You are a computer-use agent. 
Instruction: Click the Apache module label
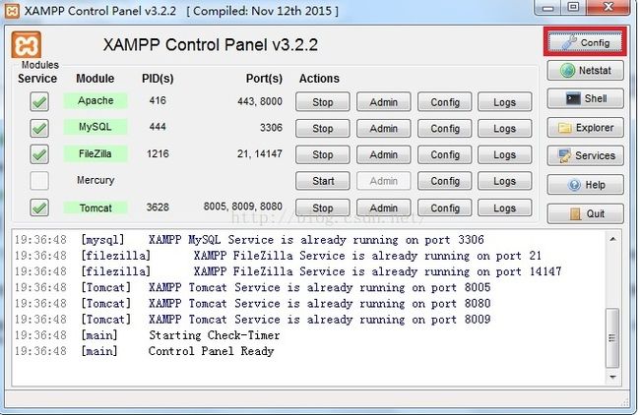[x=96, y=100]
